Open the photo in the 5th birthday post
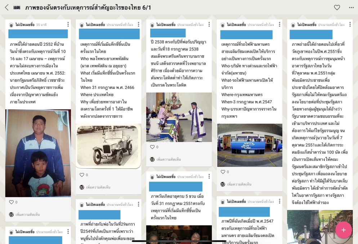 [179, 235]
